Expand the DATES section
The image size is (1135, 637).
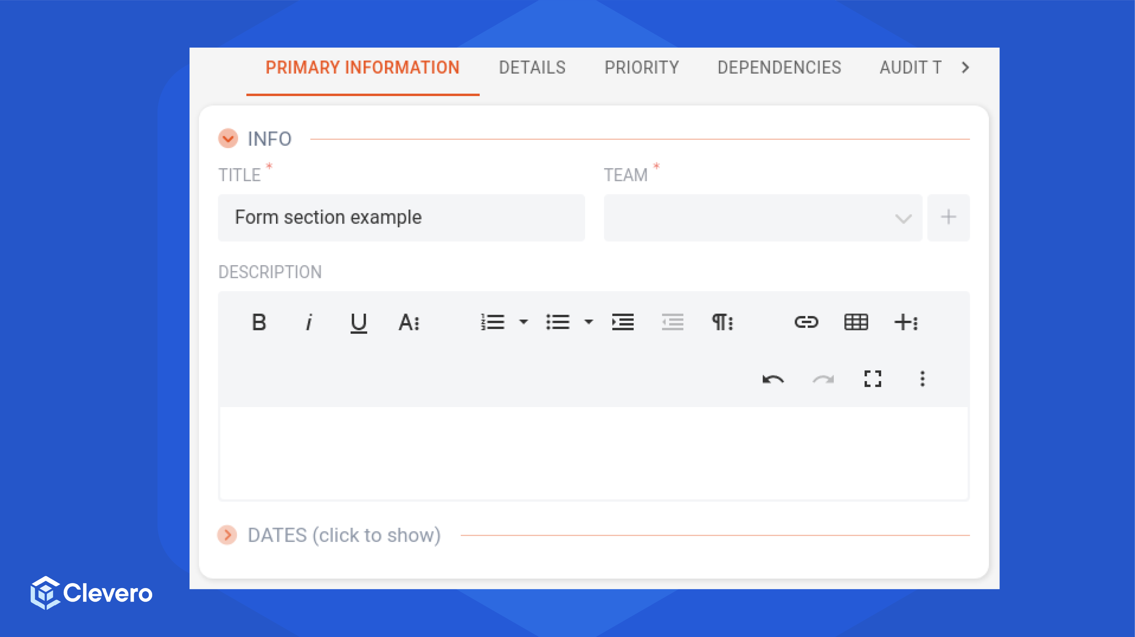pos(227,535)
